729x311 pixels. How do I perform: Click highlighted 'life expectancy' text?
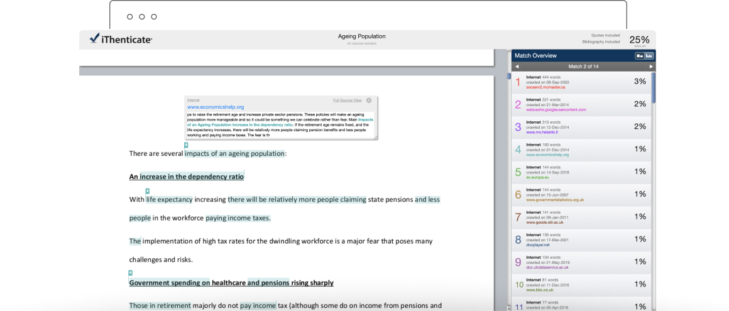coord(169,199)
